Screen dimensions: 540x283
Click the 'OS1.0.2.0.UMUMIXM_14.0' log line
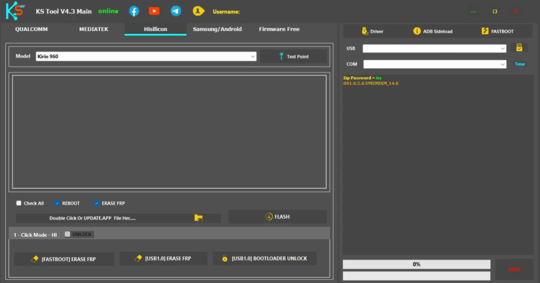pos(371,83)
